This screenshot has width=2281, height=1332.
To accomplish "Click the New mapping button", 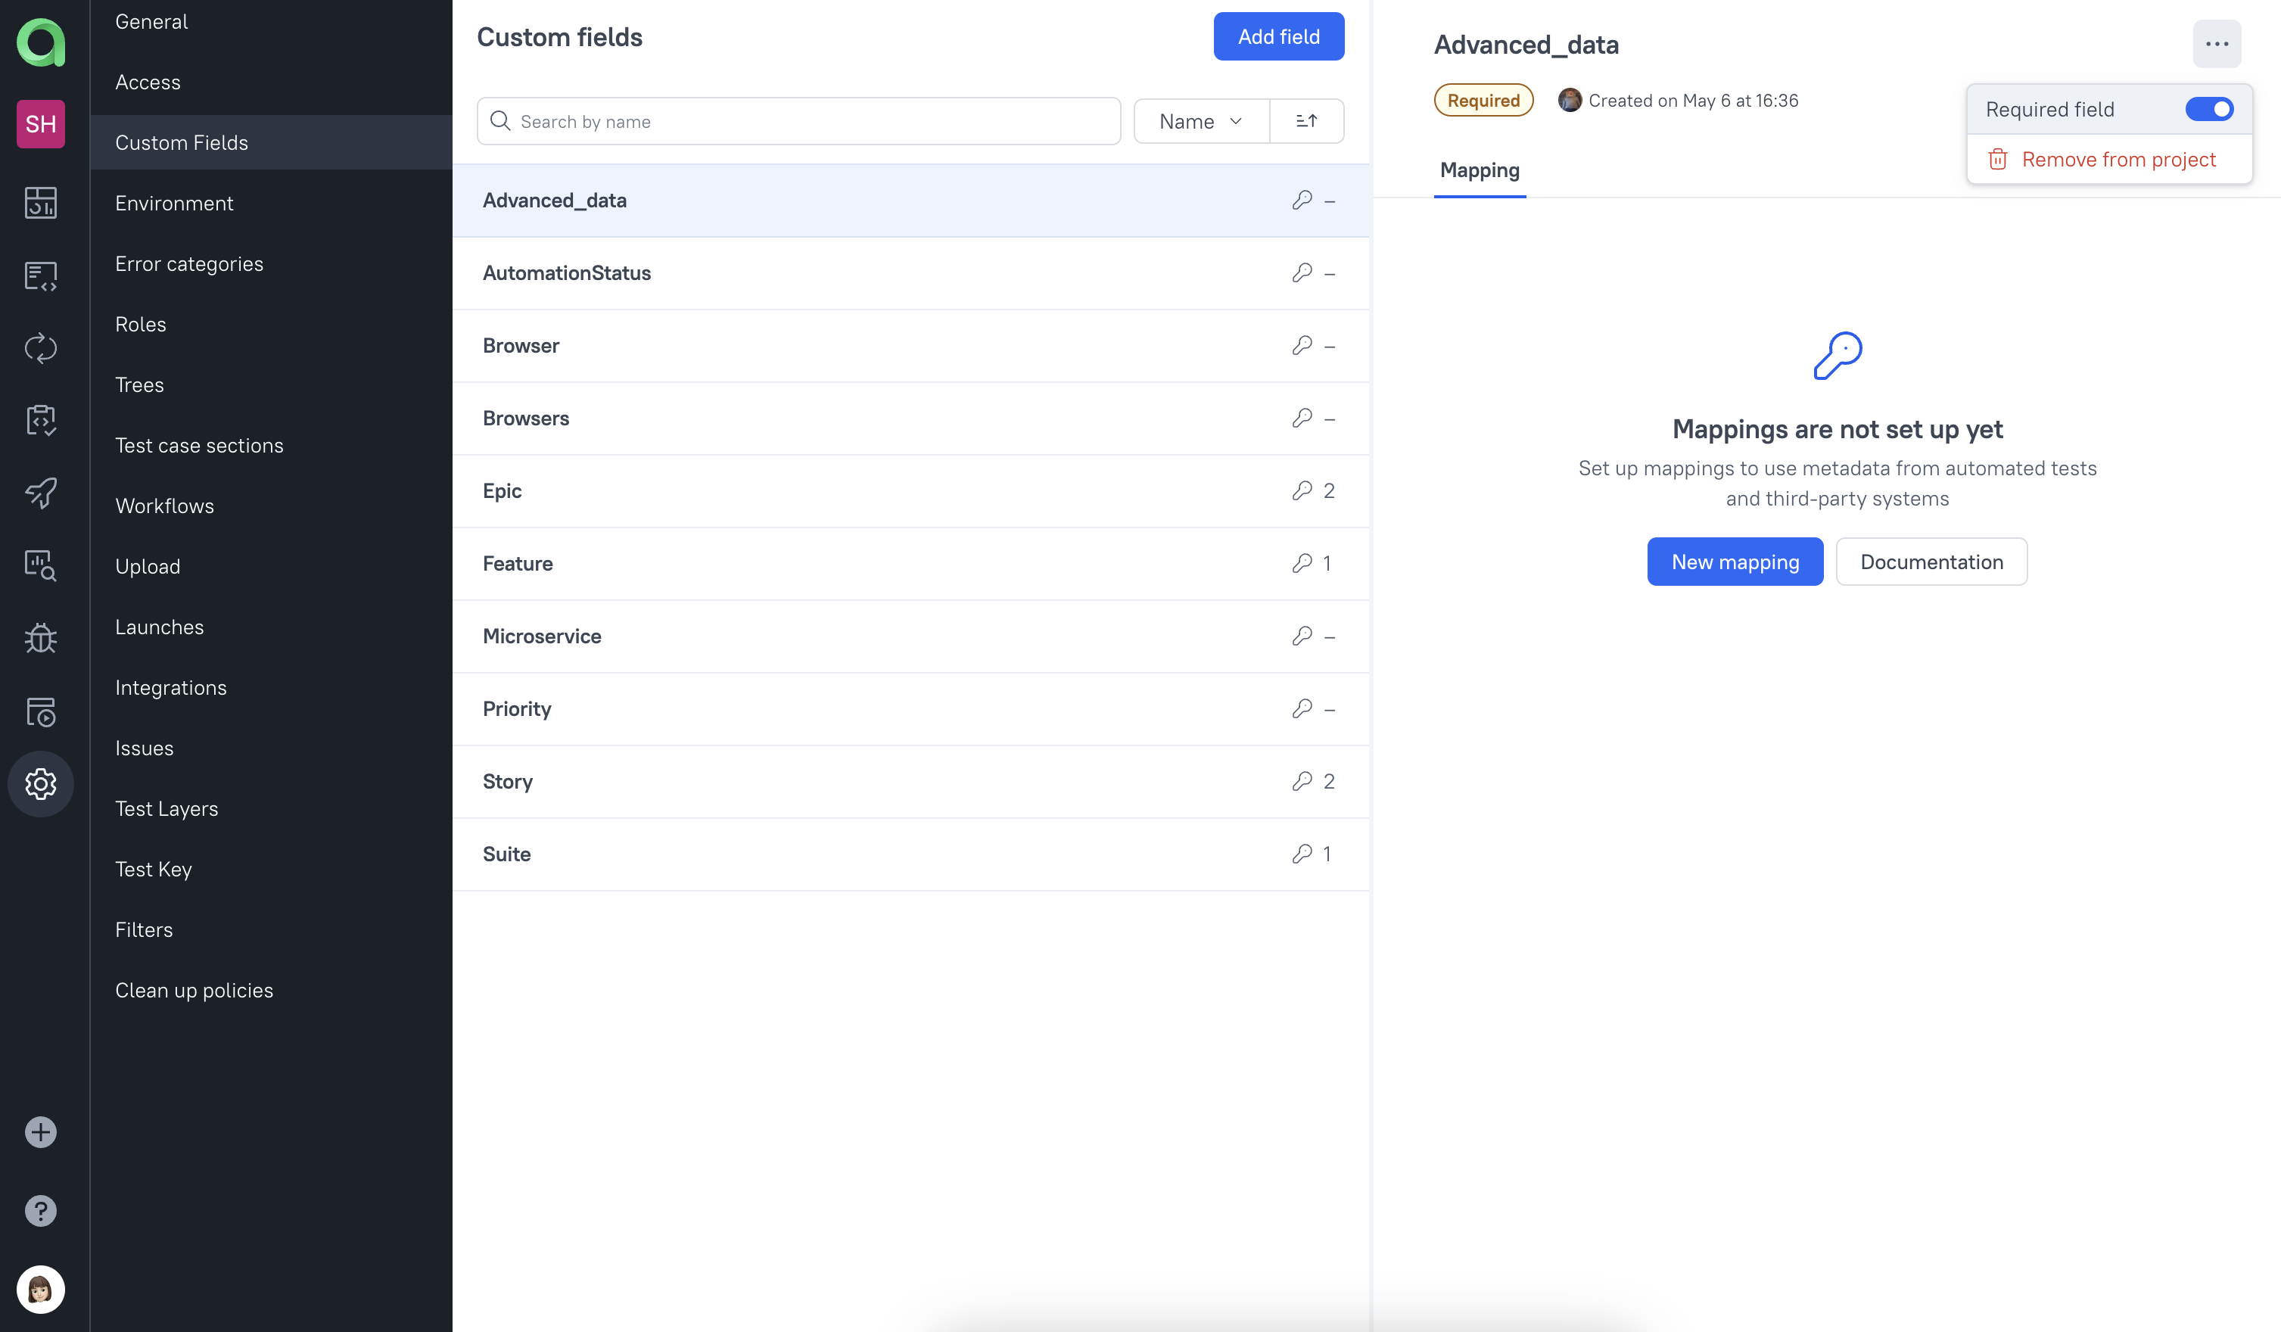I will tap(1735, 562).
